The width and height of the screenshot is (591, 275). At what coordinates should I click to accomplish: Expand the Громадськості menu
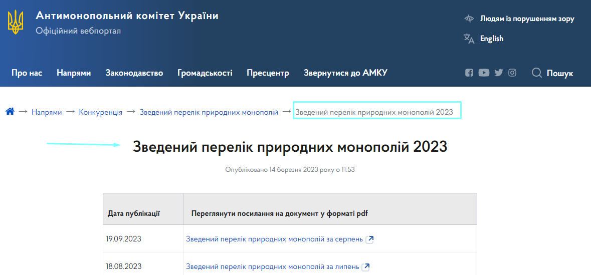click(205, 73)
